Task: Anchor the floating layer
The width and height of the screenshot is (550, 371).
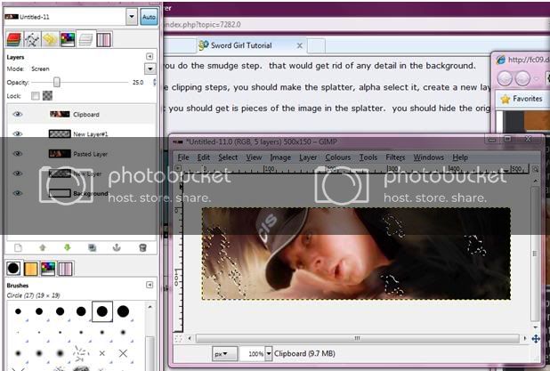Action: (117, 247)
